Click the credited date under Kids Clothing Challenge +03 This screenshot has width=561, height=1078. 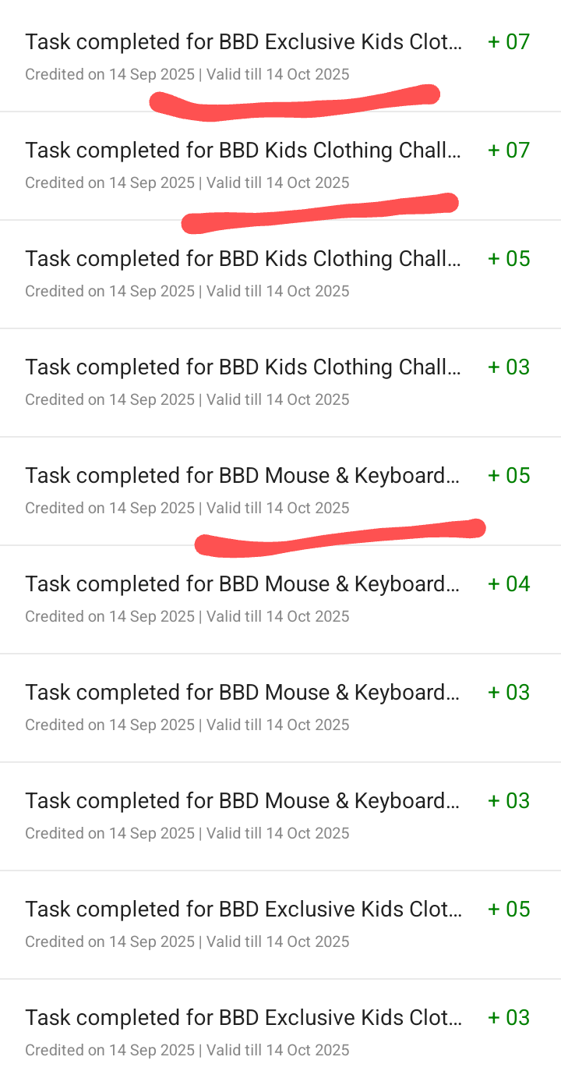(x=110, y=400)
